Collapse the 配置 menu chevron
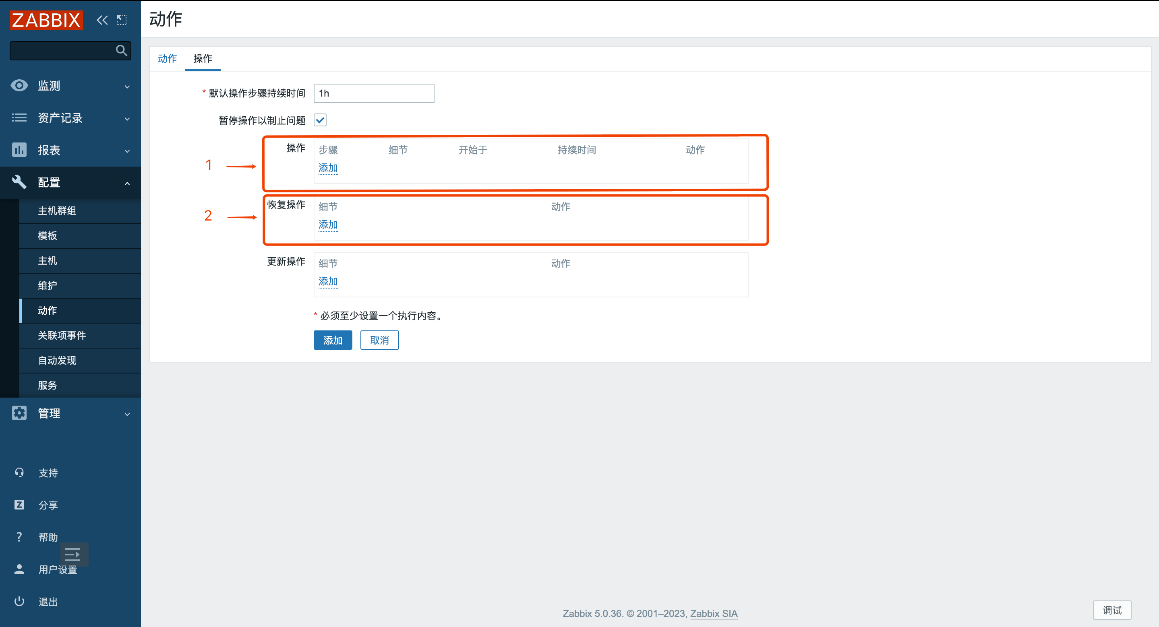Viewport: 1159px width, 627px height. (127, 183)
